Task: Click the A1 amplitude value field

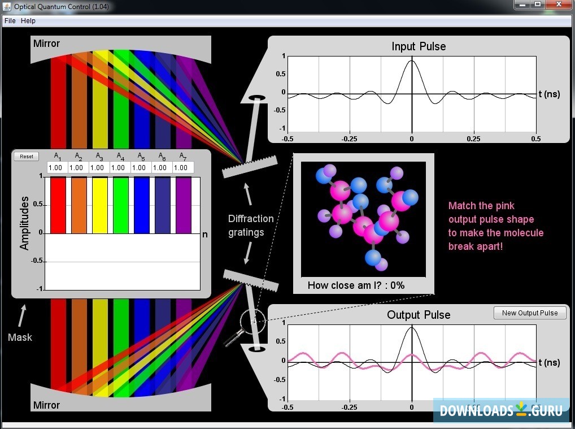Action: (x=57, y=168)
